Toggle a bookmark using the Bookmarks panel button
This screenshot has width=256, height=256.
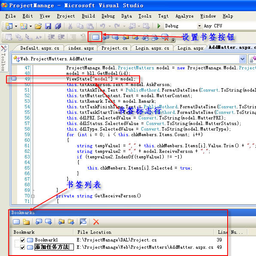click(16, 222)
